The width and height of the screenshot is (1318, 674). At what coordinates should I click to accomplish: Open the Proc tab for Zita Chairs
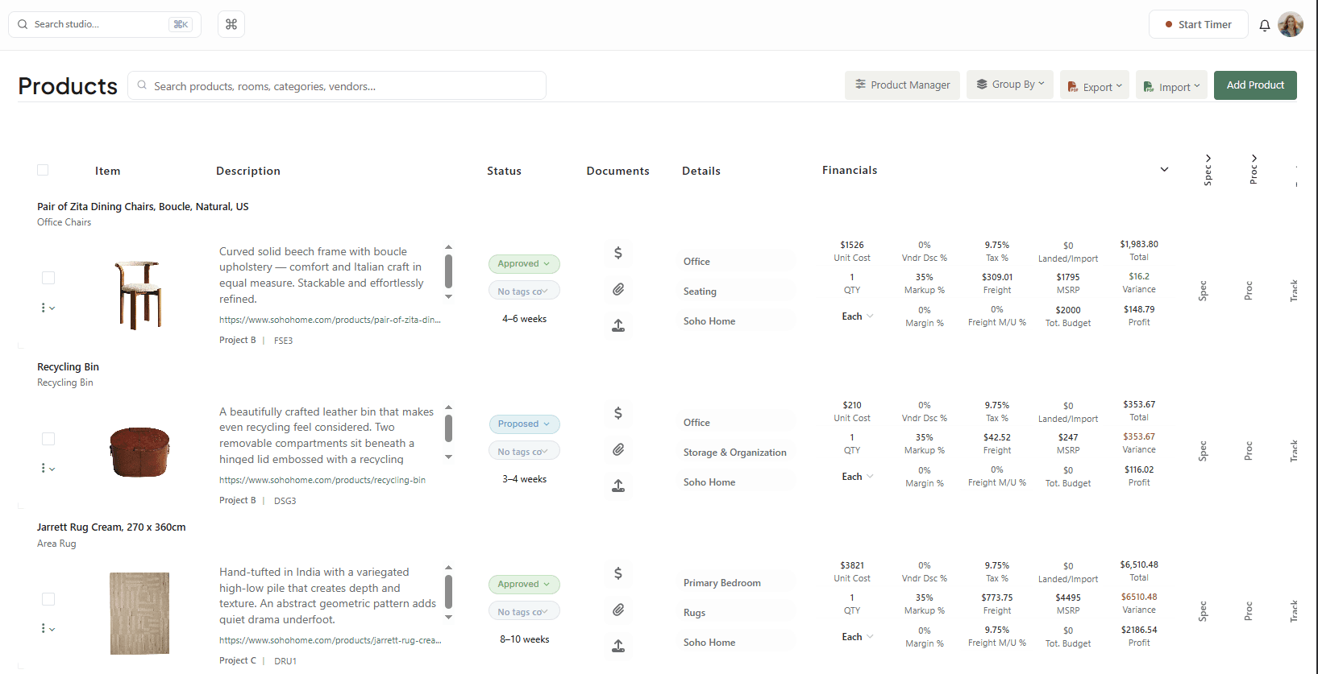click(1249, 291)
